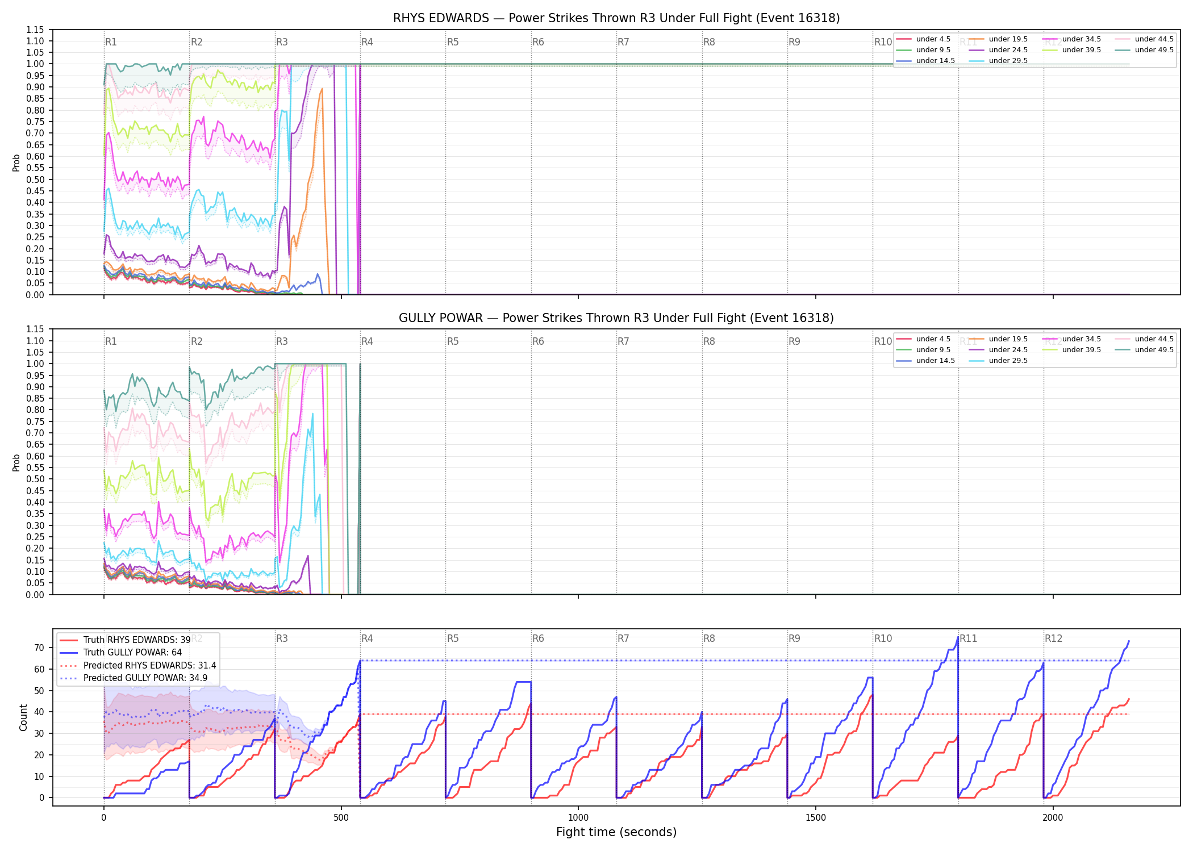Click 'Truth RHYS EDWARDS: 39' legend entry
1193x852 pixels.
pos(126,640)
